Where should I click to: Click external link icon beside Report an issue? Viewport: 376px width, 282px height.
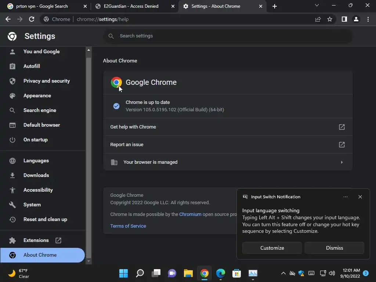[342, 145]
